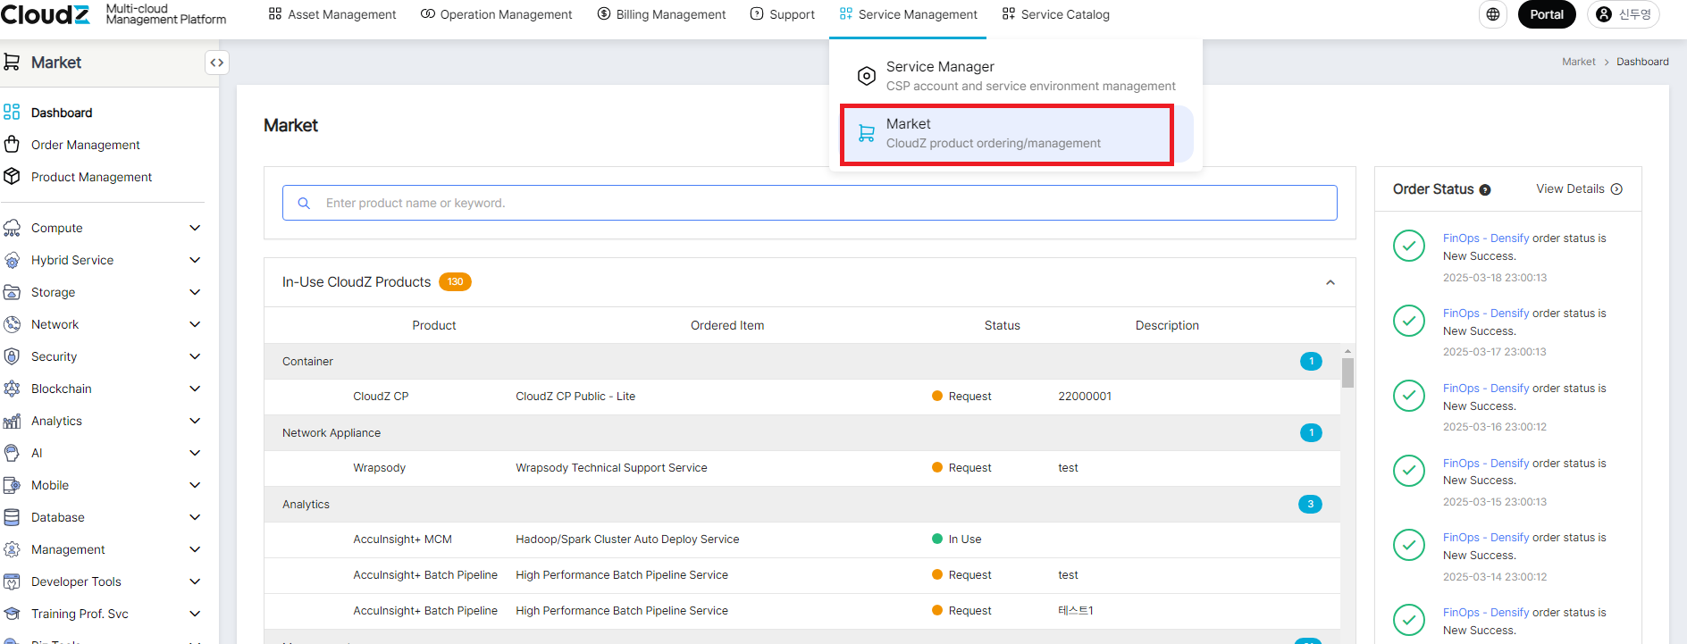Click the Service Manager hexagon icon

[x=866, y=76]
